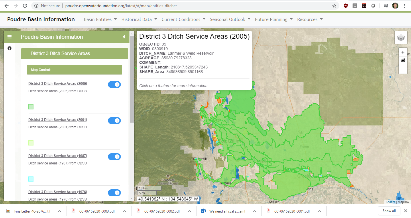Open the sidebar hamburger menu
Screen dimensions: 411x218
[9, 37]
